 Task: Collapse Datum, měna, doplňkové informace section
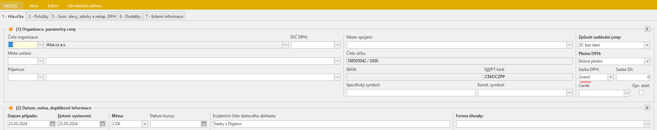pyautogui.click(x=647, y=108)
